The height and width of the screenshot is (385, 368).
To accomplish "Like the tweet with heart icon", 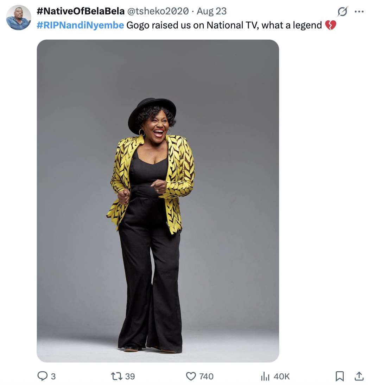I will (191, 376).
